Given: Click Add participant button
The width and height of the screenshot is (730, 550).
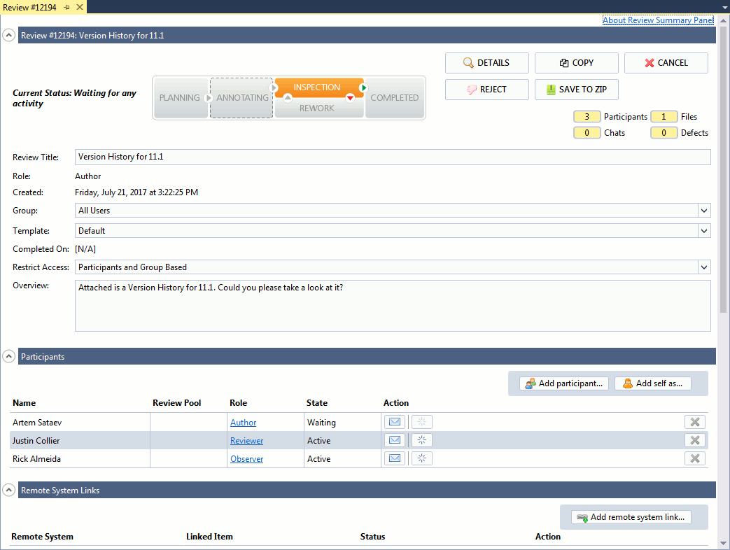Looking at the screenshot, I should pos(563,383).
